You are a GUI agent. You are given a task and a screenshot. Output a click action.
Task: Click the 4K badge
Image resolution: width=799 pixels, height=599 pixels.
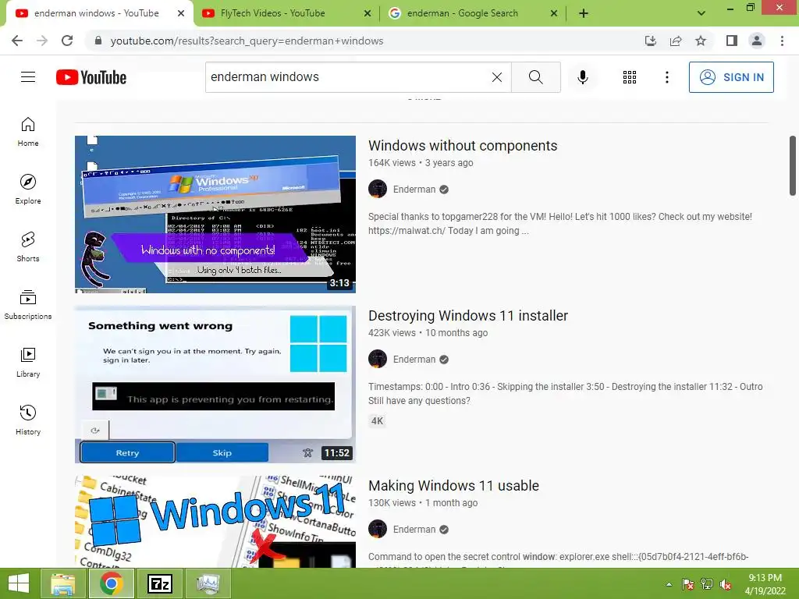(x=377, y=420)
